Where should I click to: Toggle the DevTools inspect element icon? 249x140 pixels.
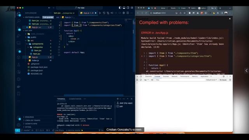click(137, 77)
